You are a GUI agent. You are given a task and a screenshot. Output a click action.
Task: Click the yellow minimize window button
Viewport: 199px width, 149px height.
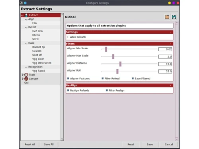click(170, 3)
